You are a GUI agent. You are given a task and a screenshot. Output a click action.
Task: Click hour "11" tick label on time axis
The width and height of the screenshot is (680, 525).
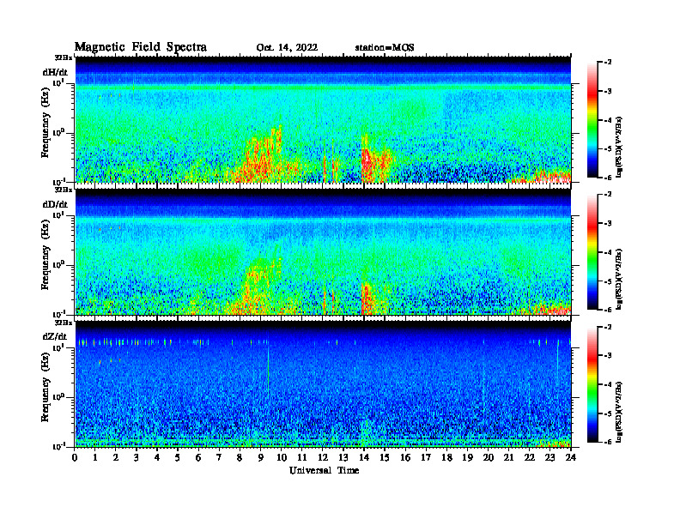click(x=302, y=457)
